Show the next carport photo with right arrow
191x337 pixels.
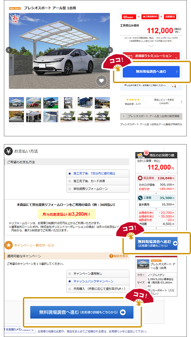110,50
